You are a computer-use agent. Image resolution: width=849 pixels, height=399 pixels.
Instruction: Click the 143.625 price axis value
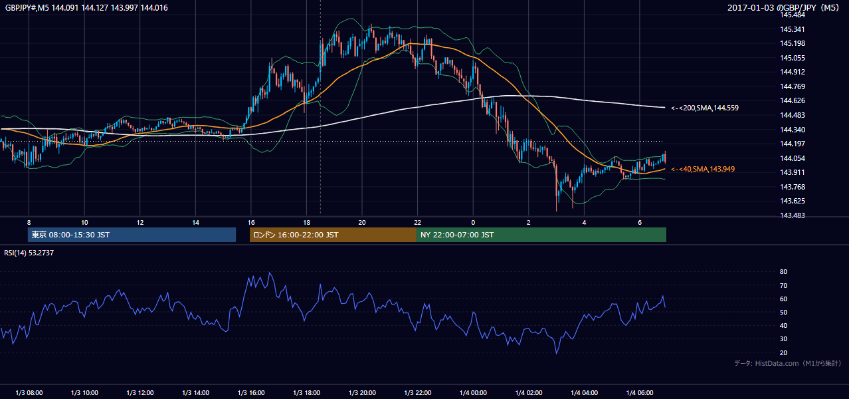794,201
